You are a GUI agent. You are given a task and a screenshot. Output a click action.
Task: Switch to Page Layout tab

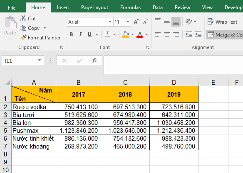point(94,7)
